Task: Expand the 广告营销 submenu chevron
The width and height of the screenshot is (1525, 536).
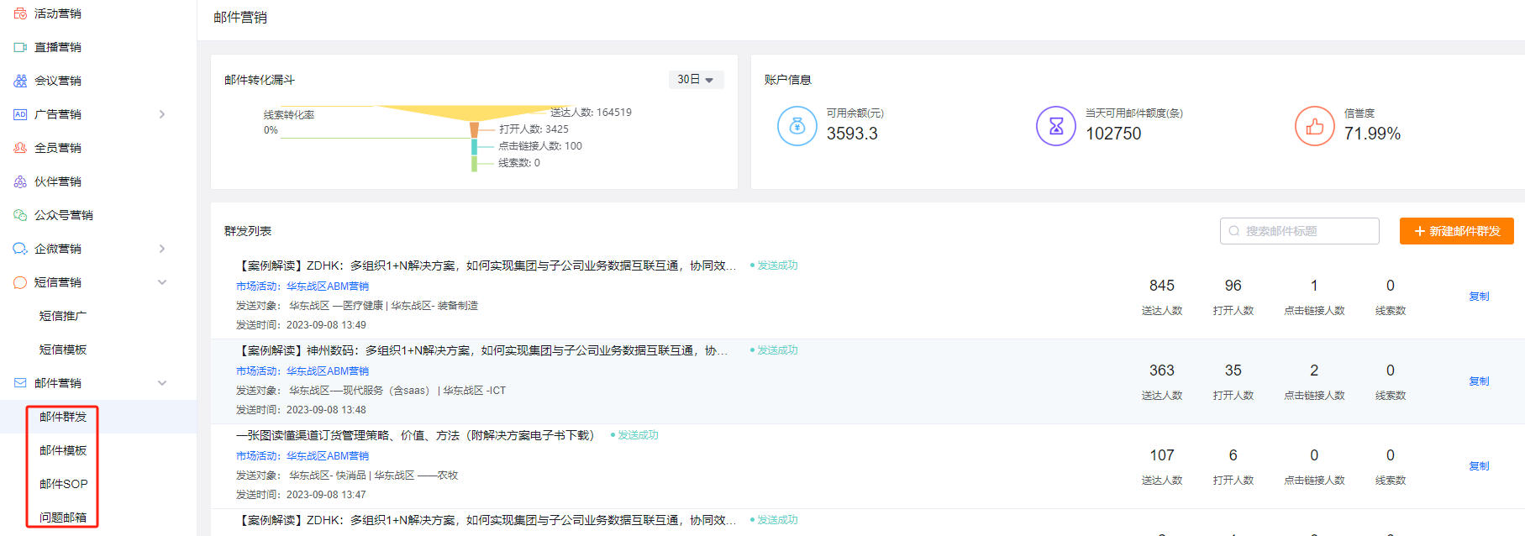Action: click(162, 114)
